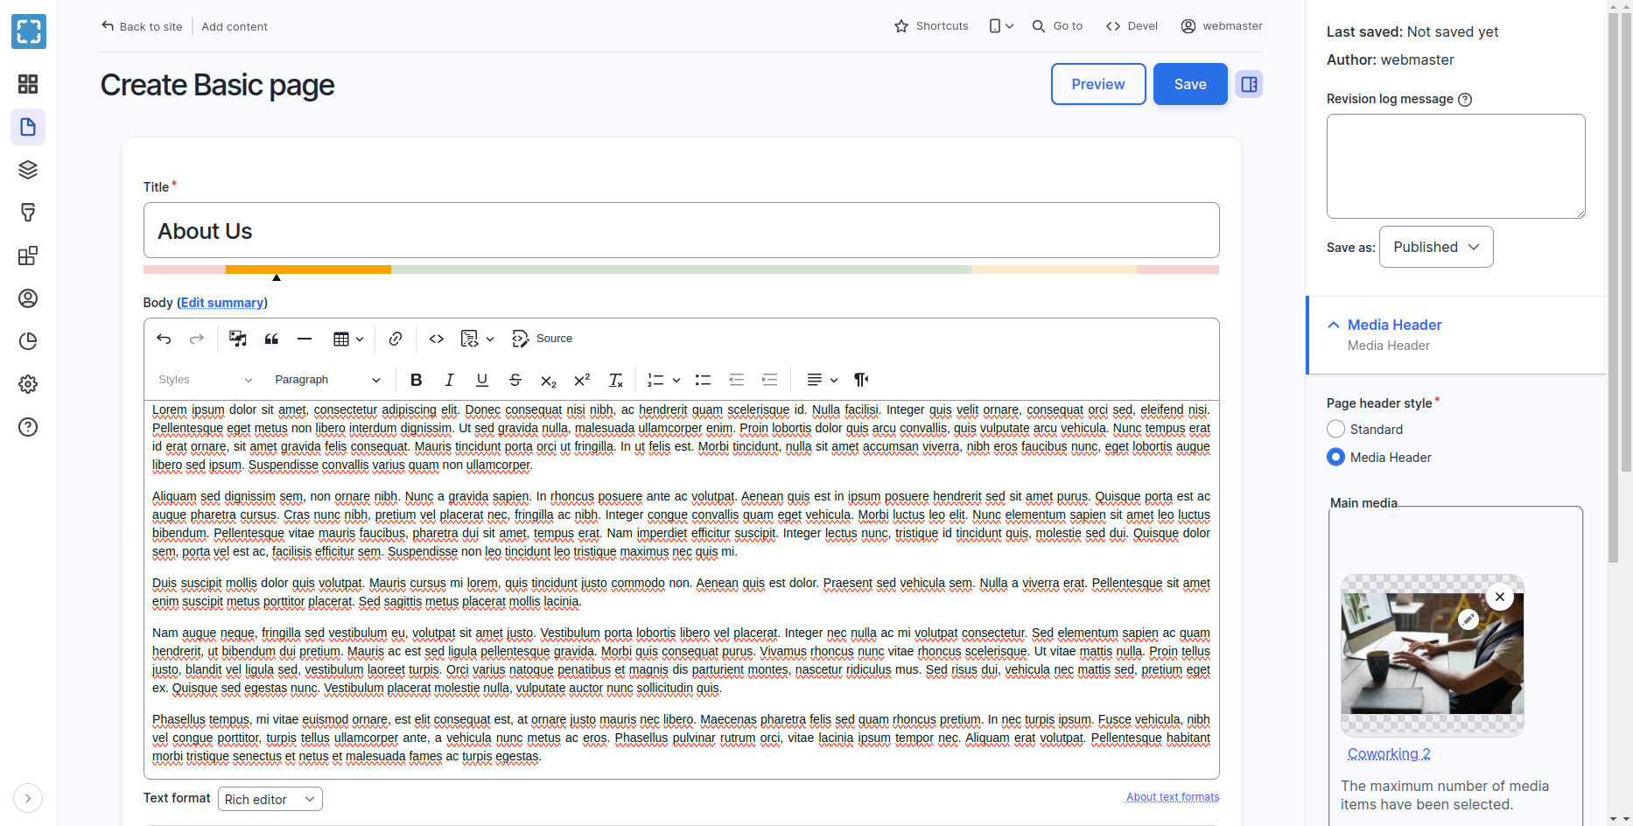Image resolution: width=1633 pixels, height=826 pixels.
Task: Click the Revision log message textarea
Action: [1456, 166]
